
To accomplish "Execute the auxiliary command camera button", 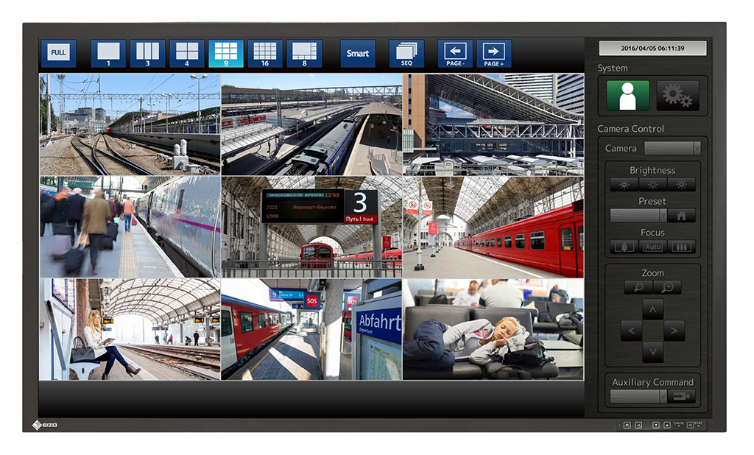I will [x=682, y=397].
